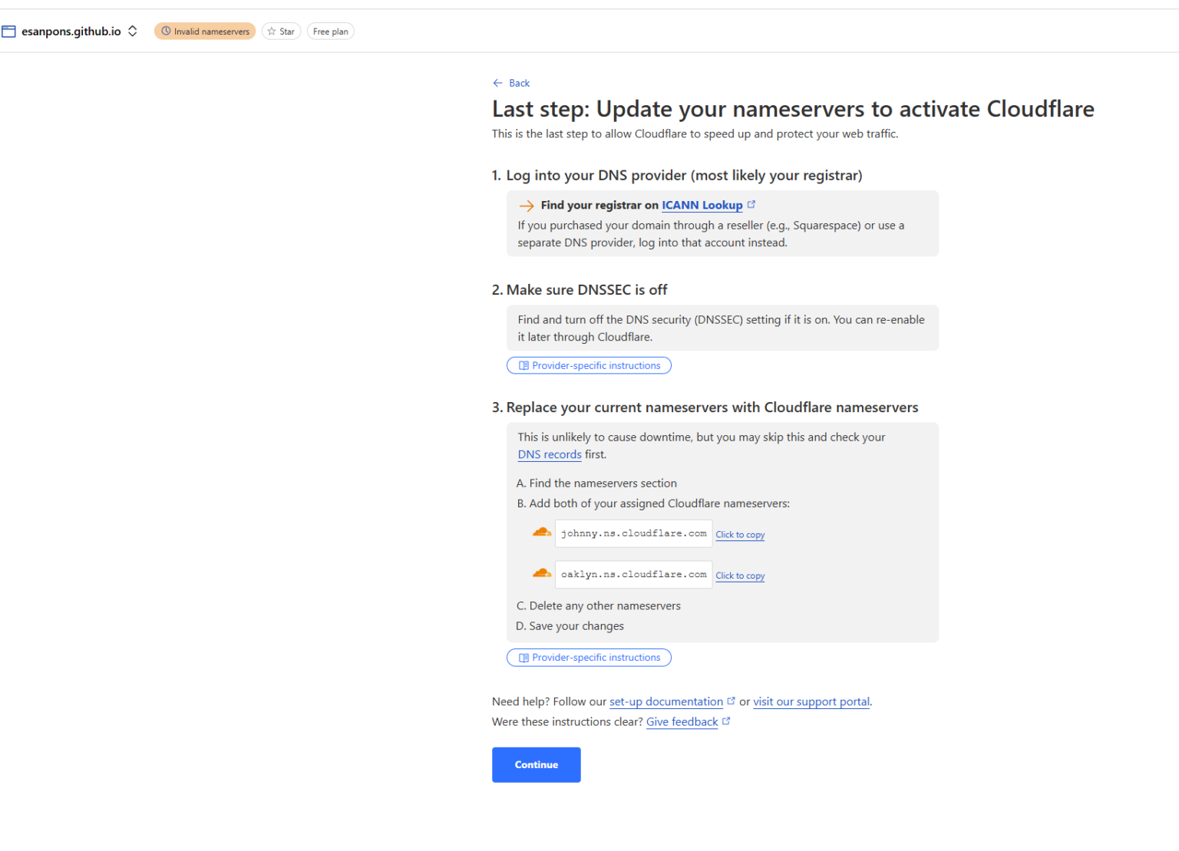1179x851 pixels.
Task: Go back using the Back link
Action: (511, 83)
